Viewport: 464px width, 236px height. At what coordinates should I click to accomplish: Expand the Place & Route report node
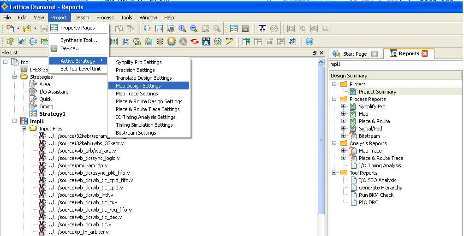tap(343, 121)
